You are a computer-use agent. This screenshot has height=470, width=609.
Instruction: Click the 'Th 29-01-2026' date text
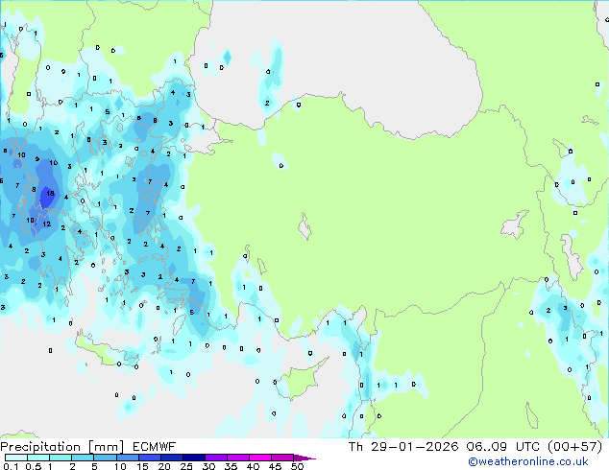(403, 447)
